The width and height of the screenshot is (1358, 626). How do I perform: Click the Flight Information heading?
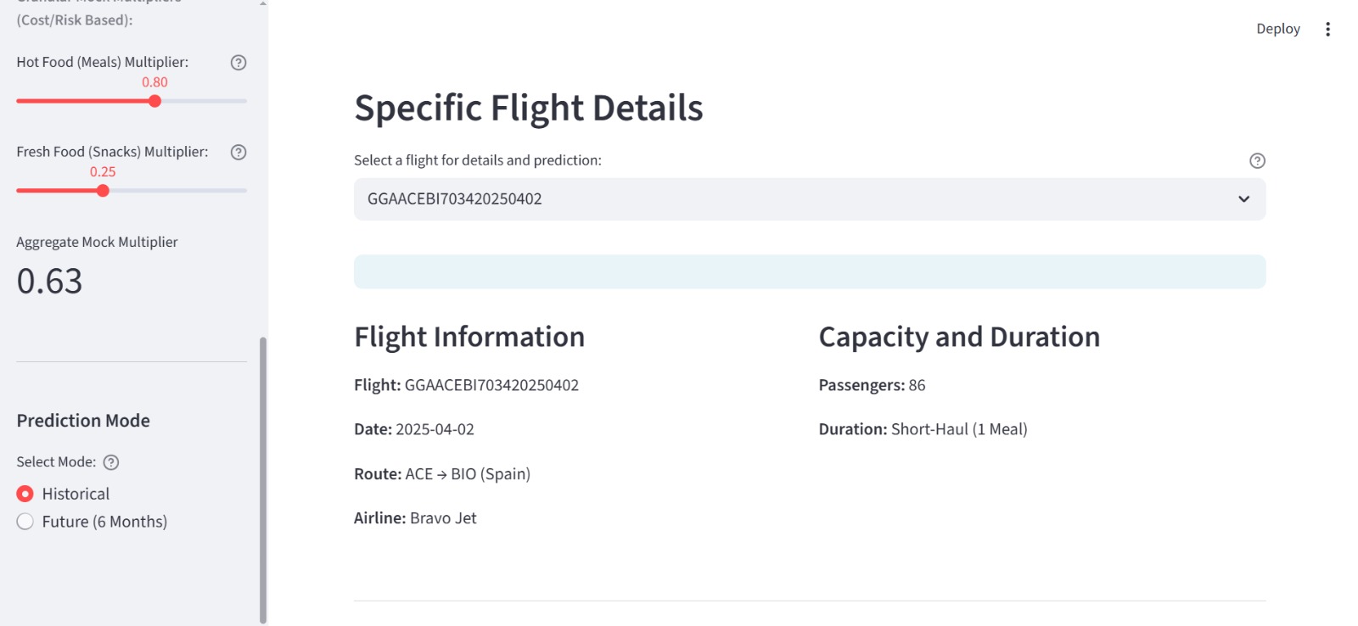(469, 338)
